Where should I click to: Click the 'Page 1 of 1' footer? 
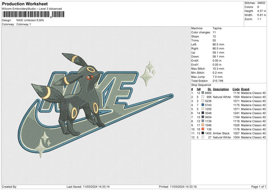pos(259,186)
